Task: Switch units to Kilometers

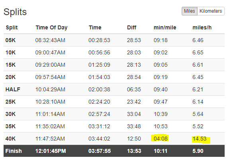Action: (211, 11)
